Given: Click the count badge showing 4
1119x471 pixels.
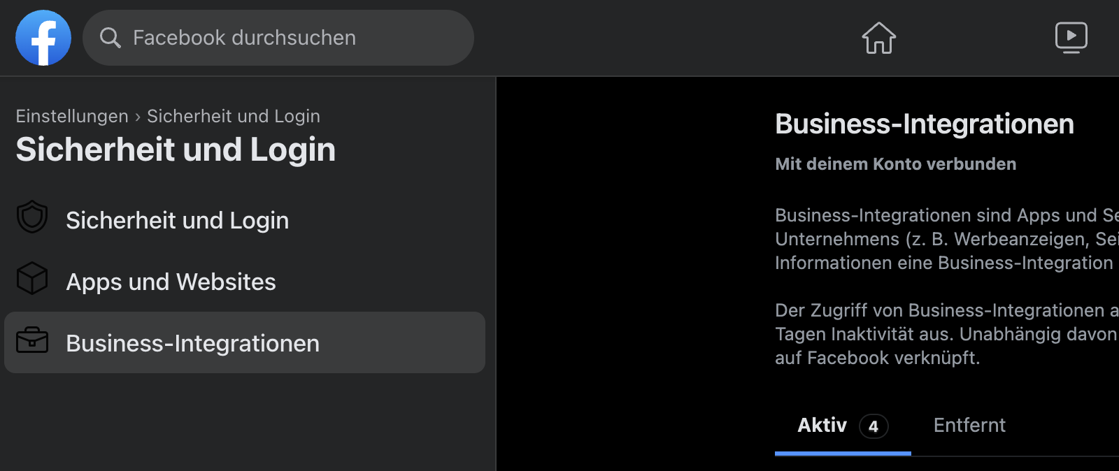Looking at the screenshot, I should 874,426.
